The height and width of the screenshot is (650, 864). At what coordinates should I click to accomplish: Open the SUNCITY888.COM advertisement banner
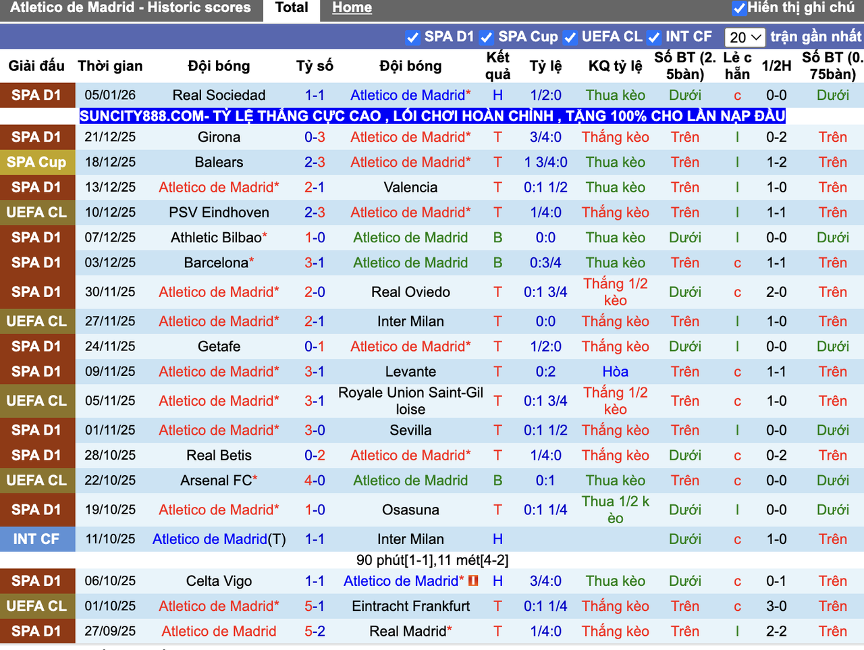[432, 116]
